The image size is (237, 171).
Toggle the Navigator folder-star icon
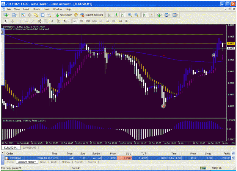[x=36, y=15]
